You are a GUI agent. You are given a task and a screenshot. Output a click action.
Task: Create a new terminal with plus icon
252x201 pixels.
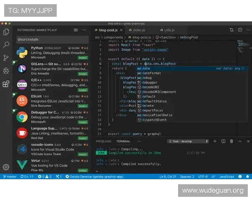click(x=215, y=142)
